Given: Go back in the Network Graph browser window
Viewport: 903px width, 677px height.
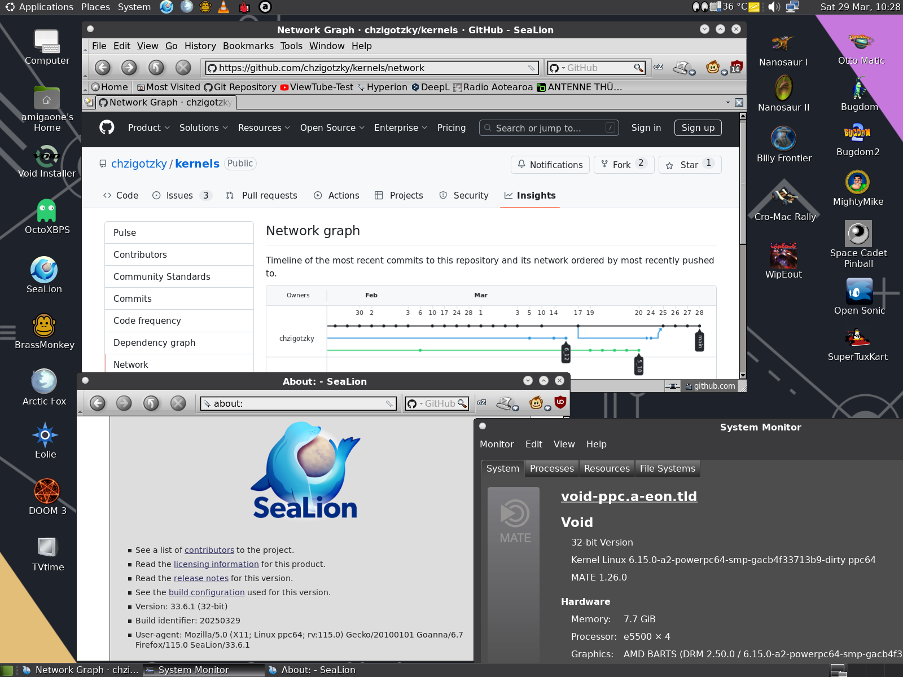Looking at the screenshot, I should tap(102, 68).
